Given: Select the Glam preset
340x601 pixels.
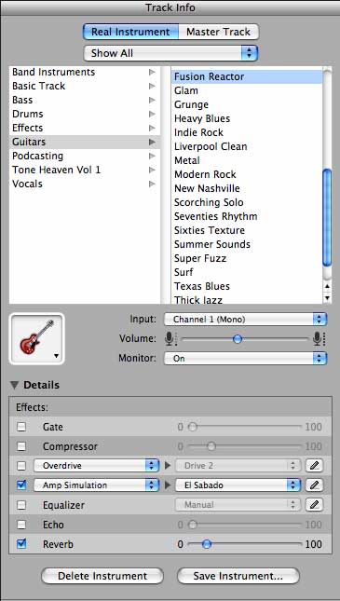Looking at the screenshot, I should click(x=247, y=90).
